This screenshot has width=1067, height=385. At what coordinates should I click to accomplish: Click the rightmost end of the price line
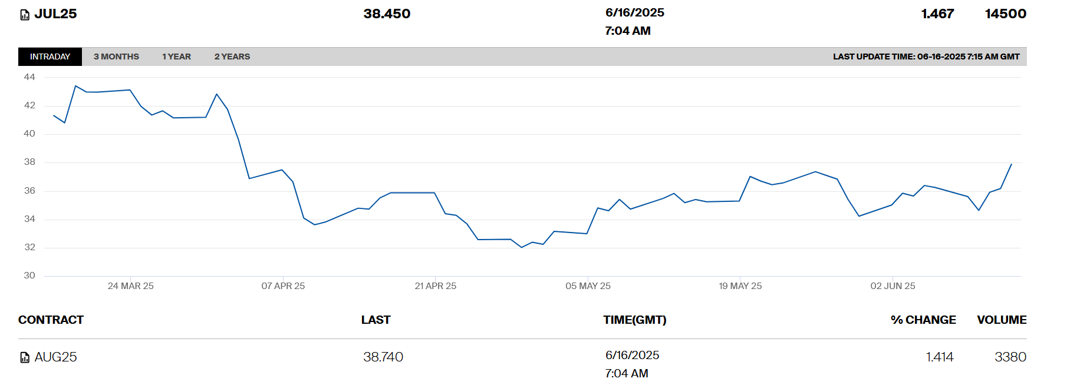[1011, 164]
